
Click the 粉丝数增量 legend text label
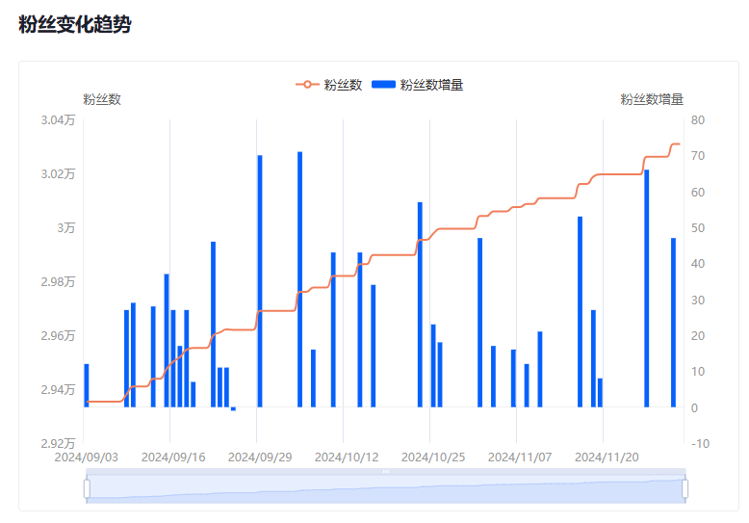click(x=431, y=85)
